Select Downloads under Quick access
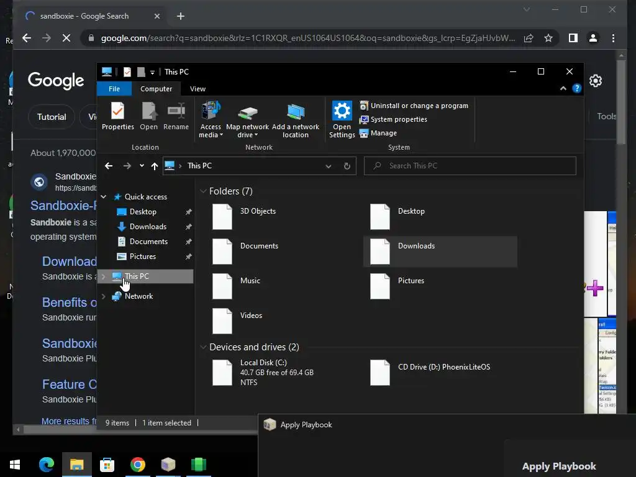The height and width of the screenshot is (477, 636). coord(148,227)
